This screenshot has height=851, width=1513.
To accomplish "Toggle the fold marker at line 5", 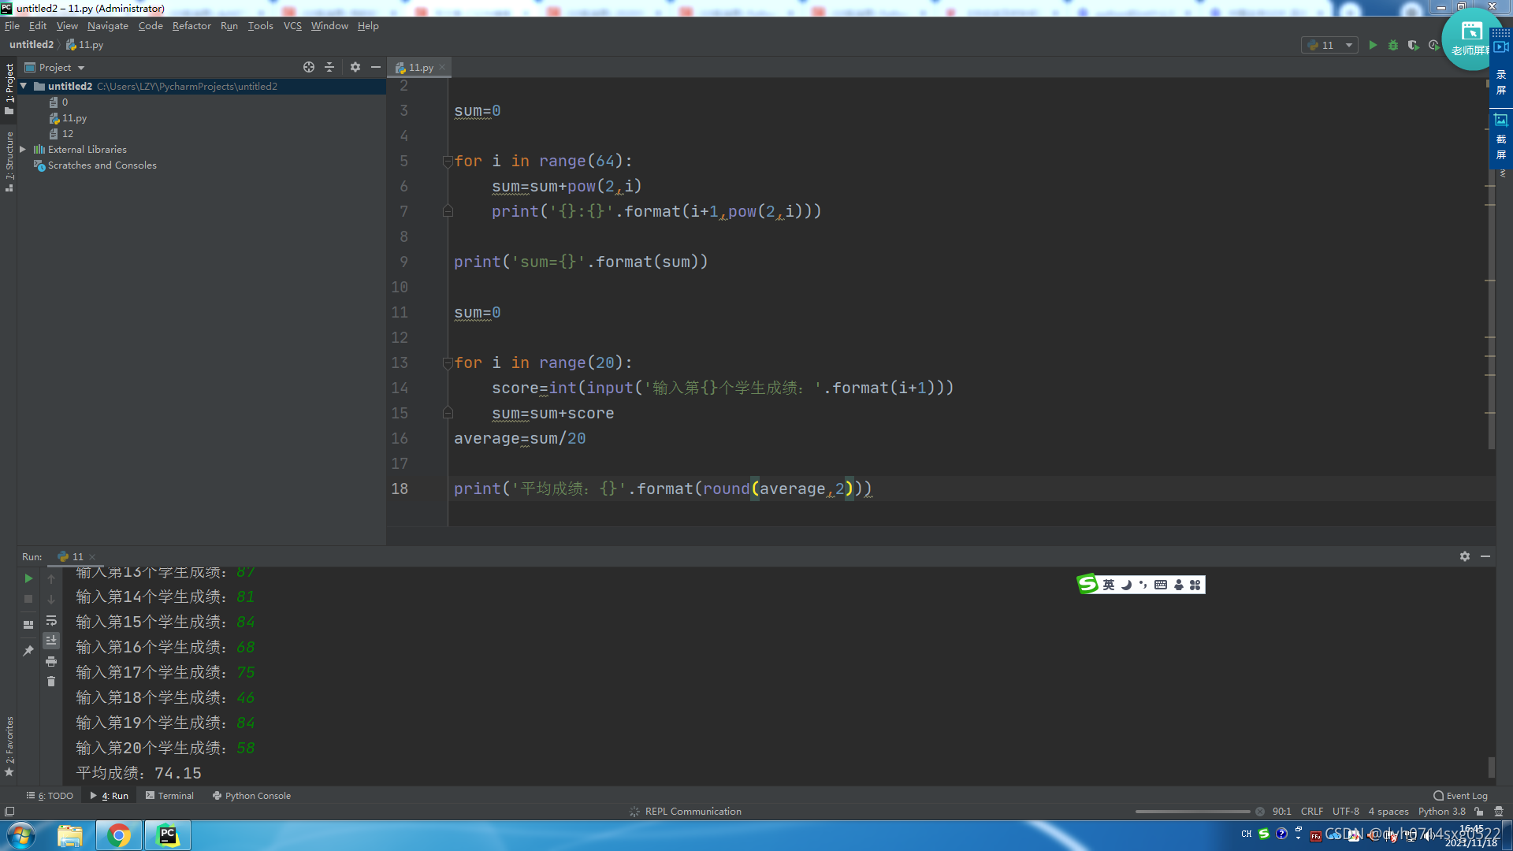I will pyautogui.click(x=448, y=162).
